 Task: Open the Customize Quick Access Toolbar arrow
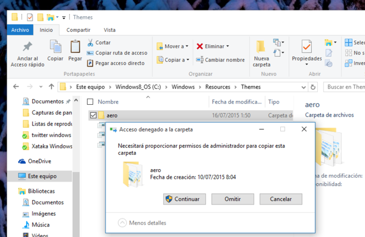[x=64, y=17]
